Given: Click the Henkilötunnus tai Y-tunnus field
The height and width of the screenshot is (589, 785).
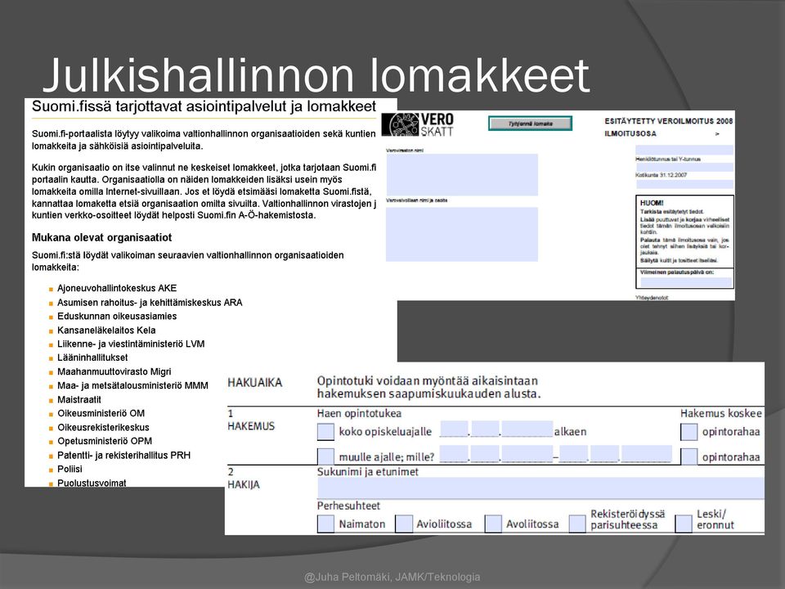Looking at the screenshot, I should tap(684, 167).
